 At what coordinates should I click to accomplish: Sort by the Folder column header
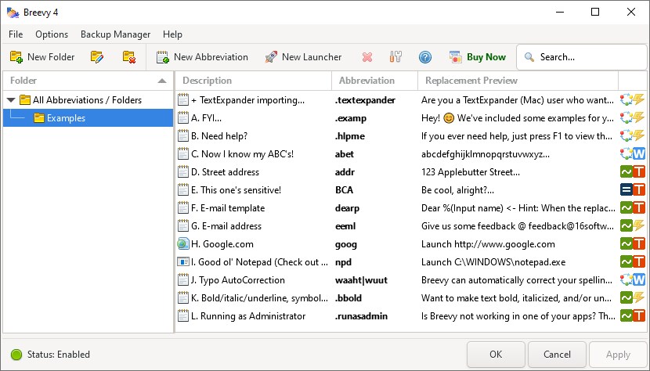(88, 81)
